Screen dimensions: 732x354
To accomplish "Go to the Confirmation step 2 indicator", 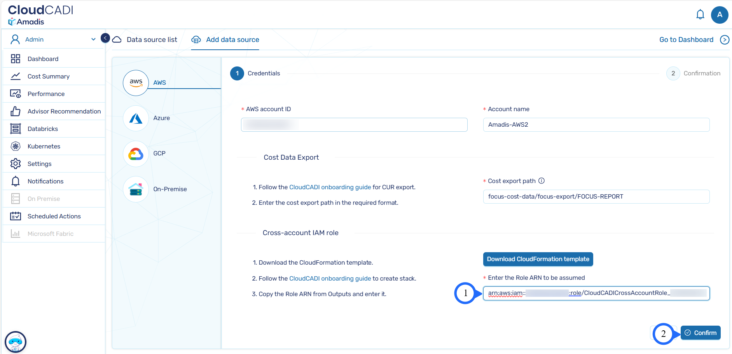I will coord(673,73).
